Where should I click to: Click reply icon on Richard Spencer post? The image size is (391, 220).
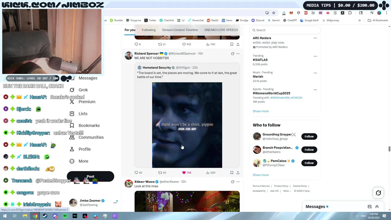tap(136, 173)
